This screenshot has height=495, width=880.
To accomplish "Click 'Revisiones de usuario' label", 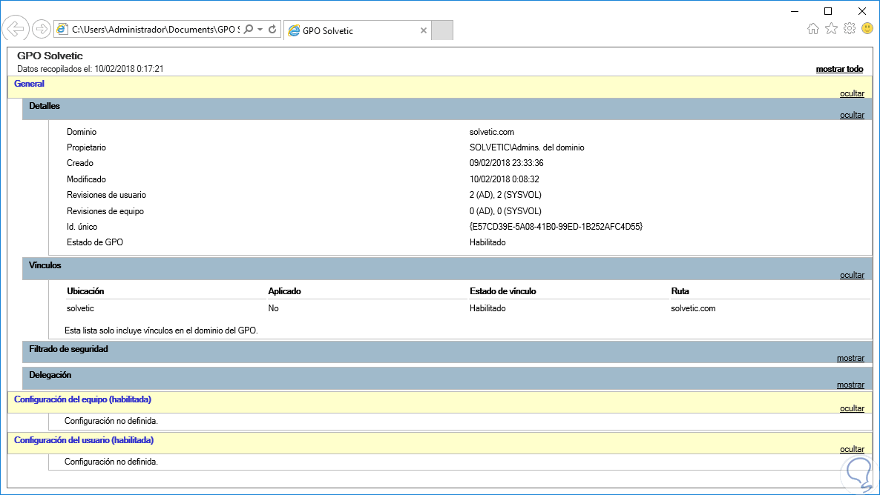I will point(106,195).
